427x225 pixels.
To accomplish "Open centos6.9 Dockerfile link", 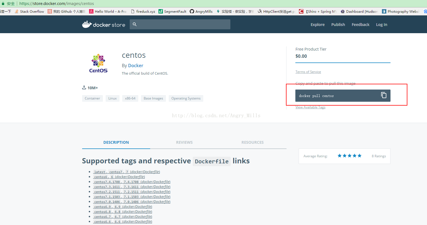I will coord(123,207).
